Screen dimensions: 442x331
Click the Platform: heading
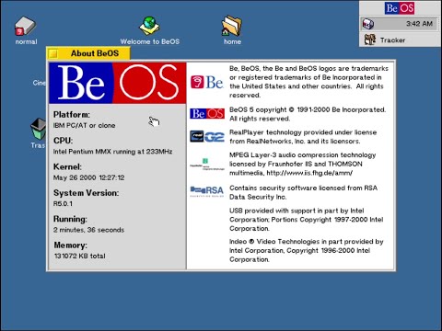pos(72,115)
